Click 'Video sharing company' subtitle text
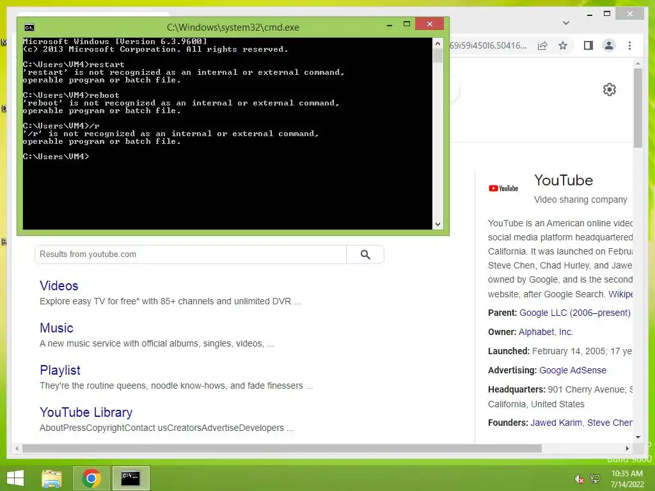The height and width of the screenshot is (491, 655). tap(580, 200)
